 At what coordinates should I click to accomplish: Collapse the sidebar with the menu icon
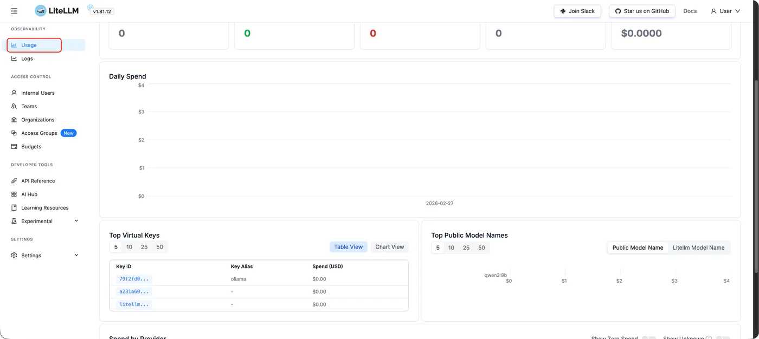pos(14,11)
